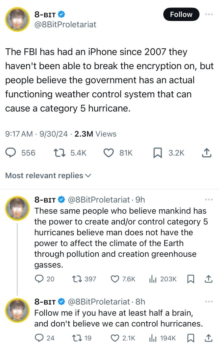Like the main FBI iPhone tweet
219x346 pixels.
[x=108, y=153]
